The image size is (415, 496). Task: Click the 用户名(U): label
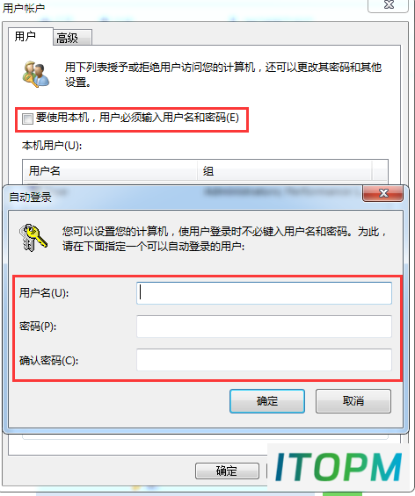(x=44, y=293)
